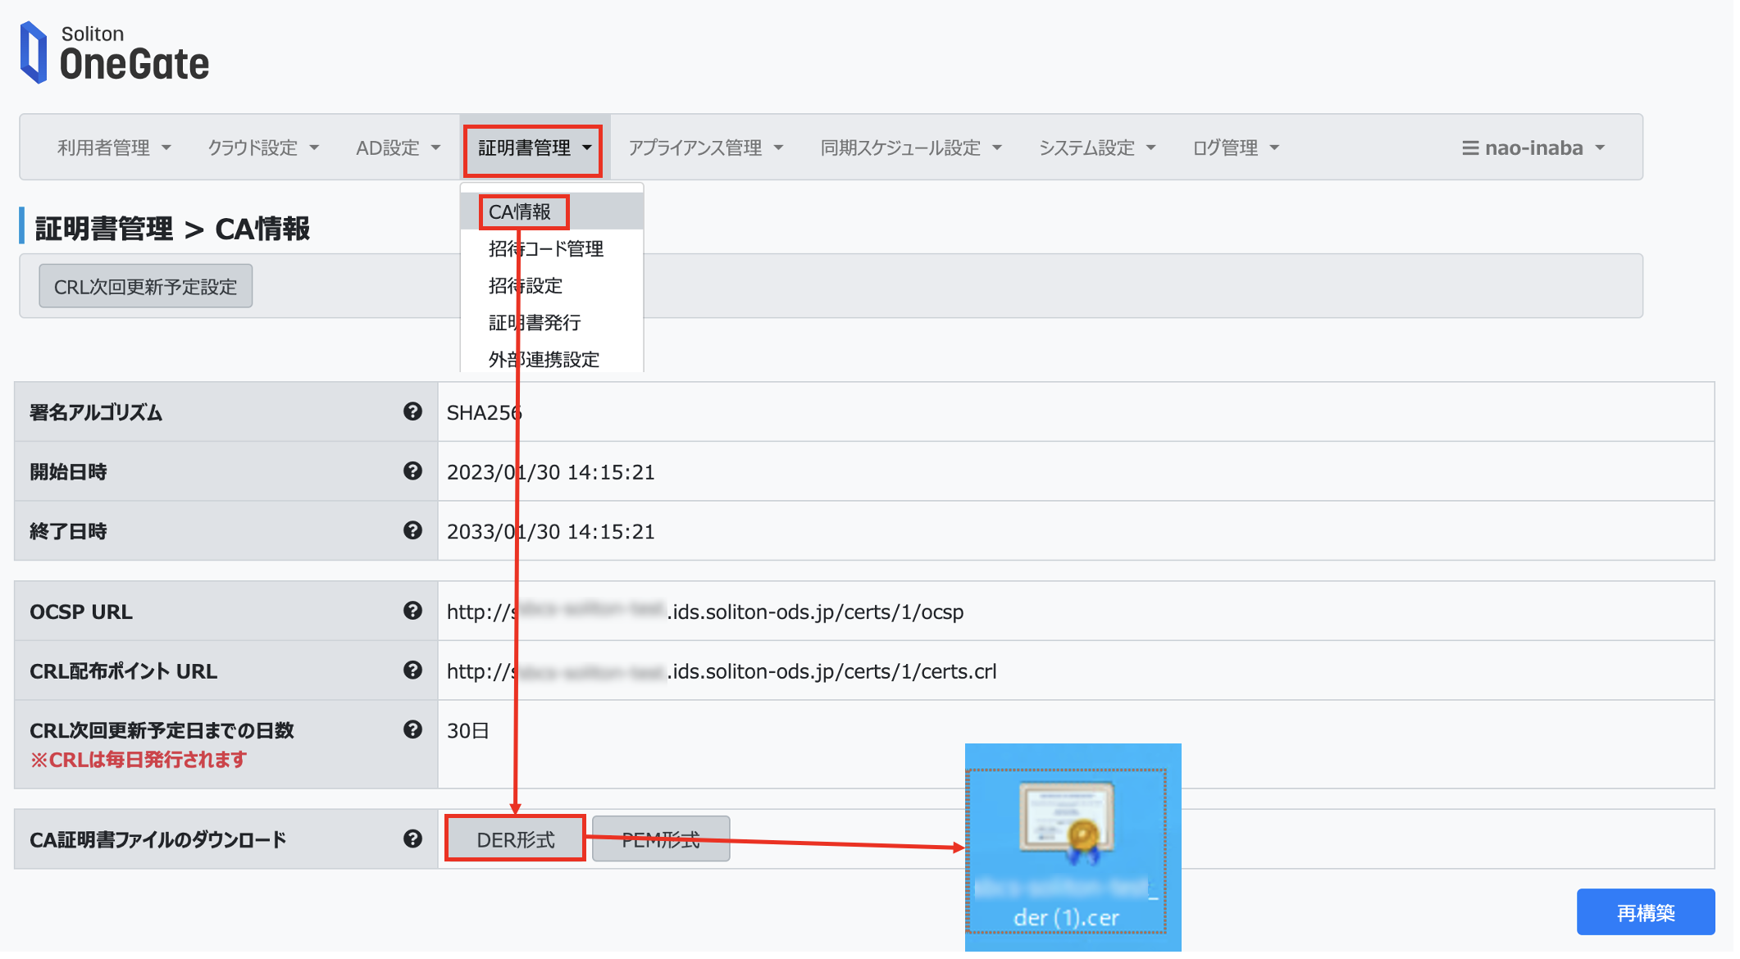Expand the システム設定 menu

(x=1097, y=148)
